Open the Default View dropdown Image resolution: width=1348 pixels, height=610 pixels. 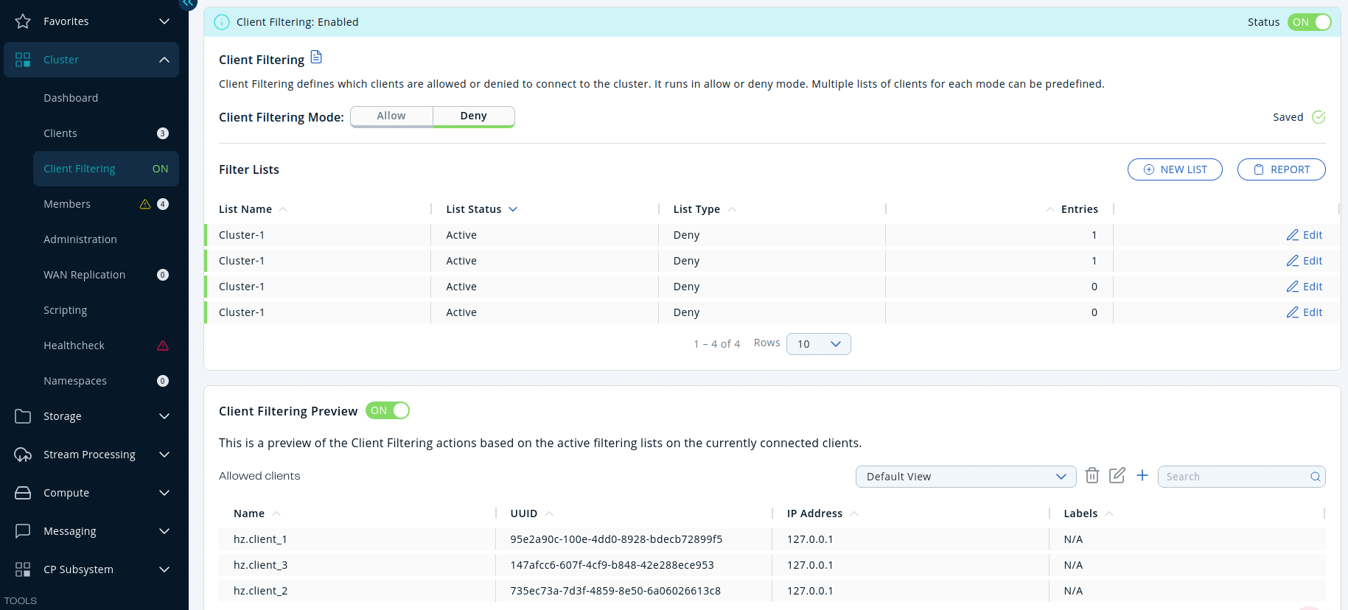click(x=965, y=477)
